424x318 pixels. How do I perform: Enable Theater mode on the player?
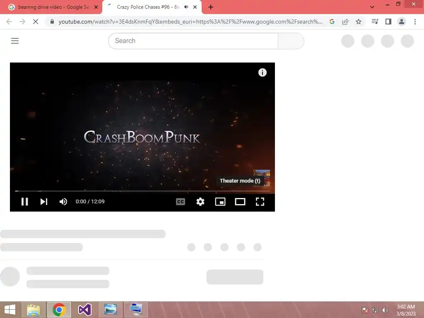[240, 202]
